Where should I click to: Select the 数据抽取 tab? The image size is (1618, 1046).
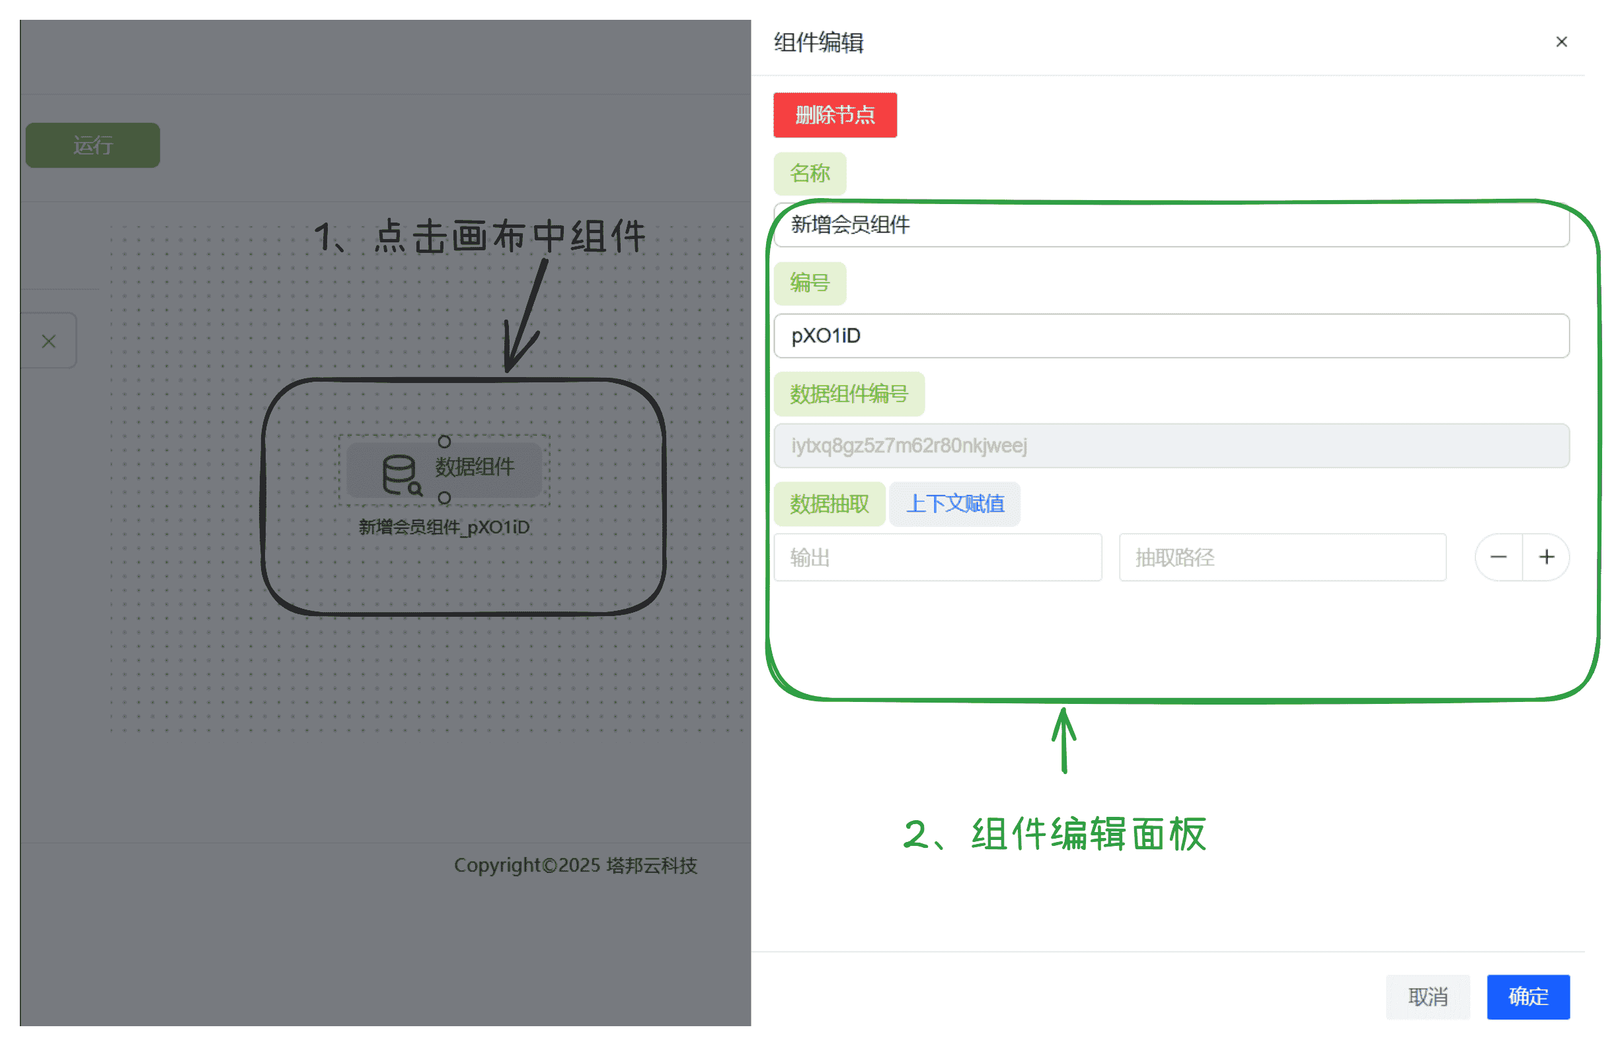click(x=829, y=504)
